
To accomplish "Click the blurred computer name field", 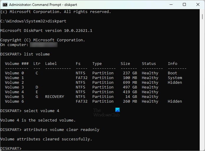I will [44, 45].
